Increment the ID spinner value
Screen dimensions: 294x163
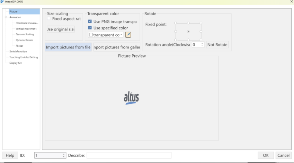click(x=64, y=154)
